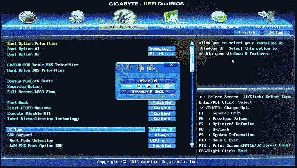Screen dimensions: 297x168
Task: Select the Boot Option #2 row label
Action: (x=23, y=54)
